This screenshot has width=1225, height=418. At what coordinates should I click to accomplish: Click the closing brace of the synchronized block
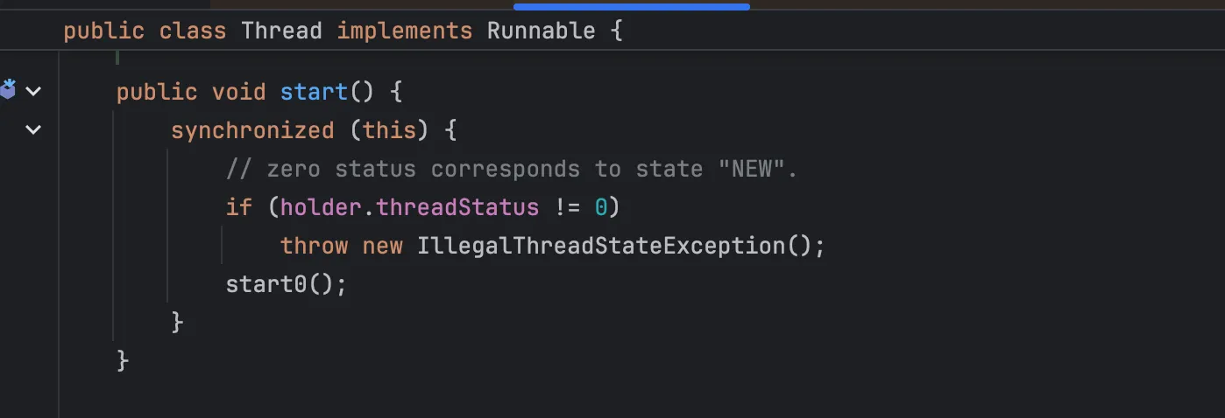click(177, 323)
